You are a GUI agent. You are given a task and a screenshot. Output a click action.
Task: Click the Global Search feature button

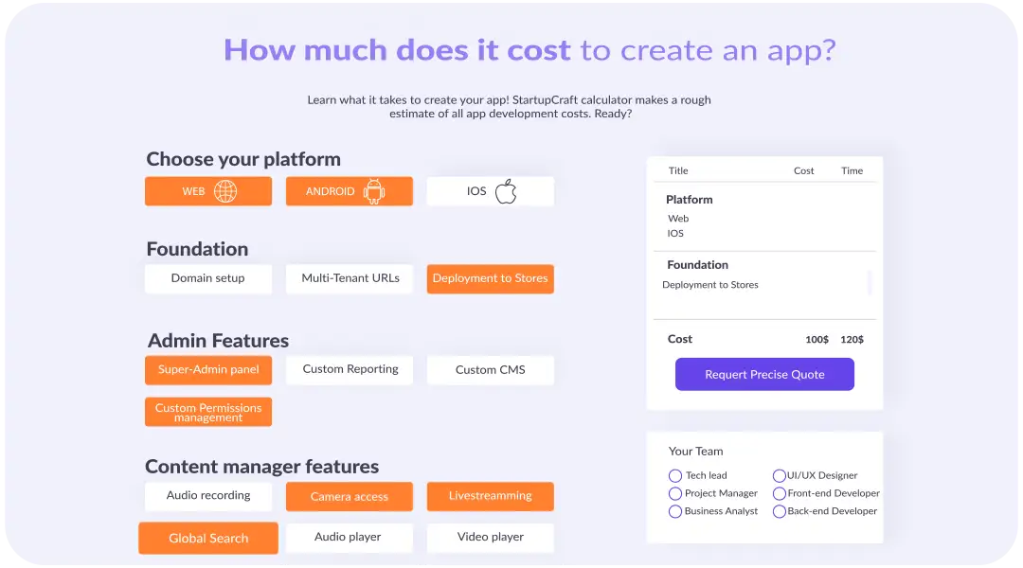pos(208,538)
